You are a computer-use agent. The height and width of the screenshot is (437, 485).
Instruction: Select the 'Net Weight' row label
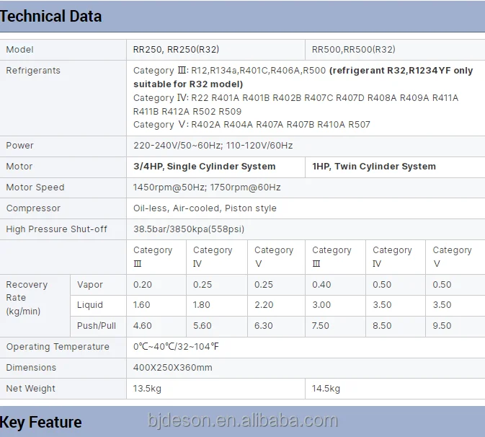coord(30,389)
